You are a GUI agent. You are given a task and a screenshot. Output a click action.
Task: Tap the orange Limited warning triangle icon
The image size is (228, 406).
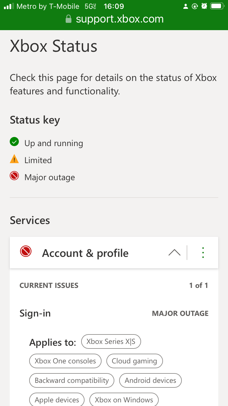(14, 159)
